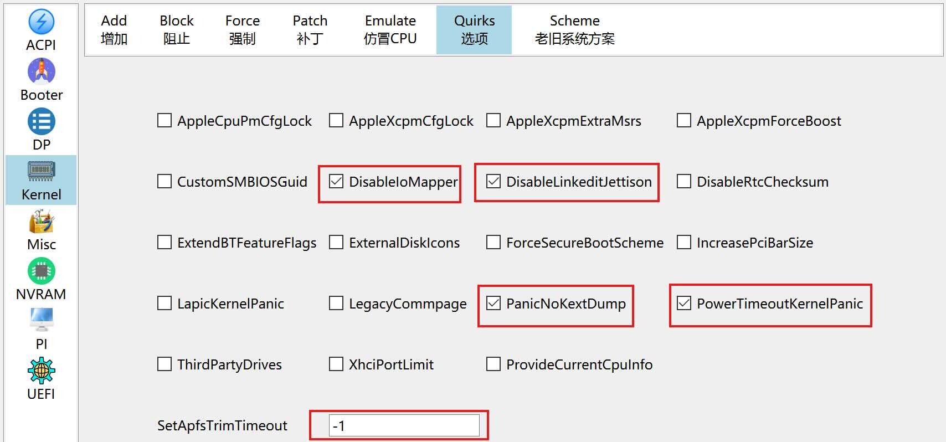Switch to the Add tab
Image resolution: width=946 pixels, height=442 pixels.
click(114, 30)
